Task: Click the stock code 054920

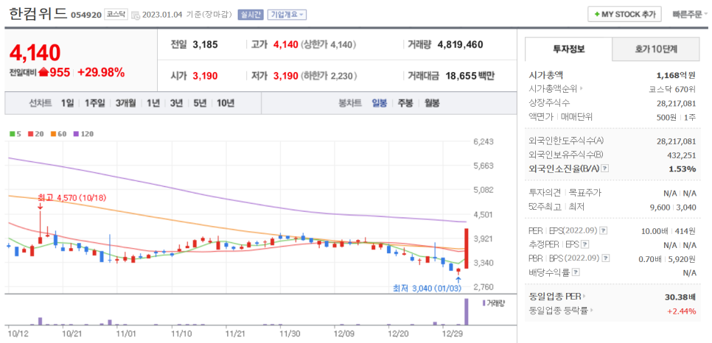Action: coord(85,15)
